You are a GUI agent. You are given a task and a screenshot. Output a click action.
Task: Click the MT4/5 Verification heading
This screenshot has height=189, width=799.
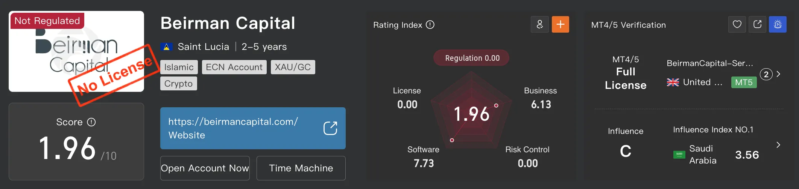coord(629,25)
